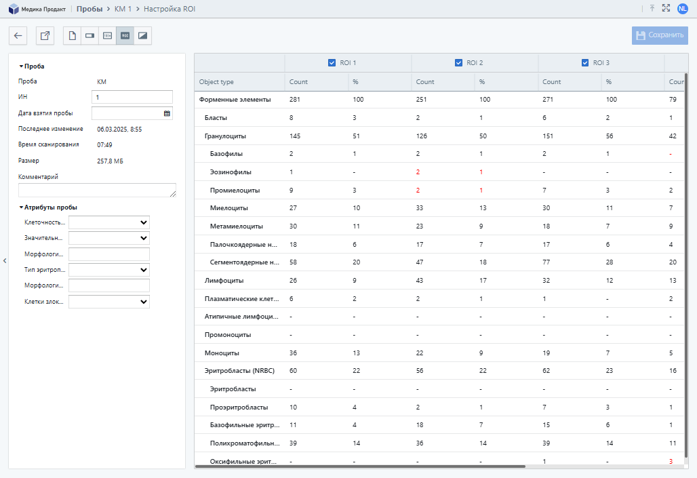Select the Метамиелоциты row label
The image size is (697, 478).
[237, 226]
